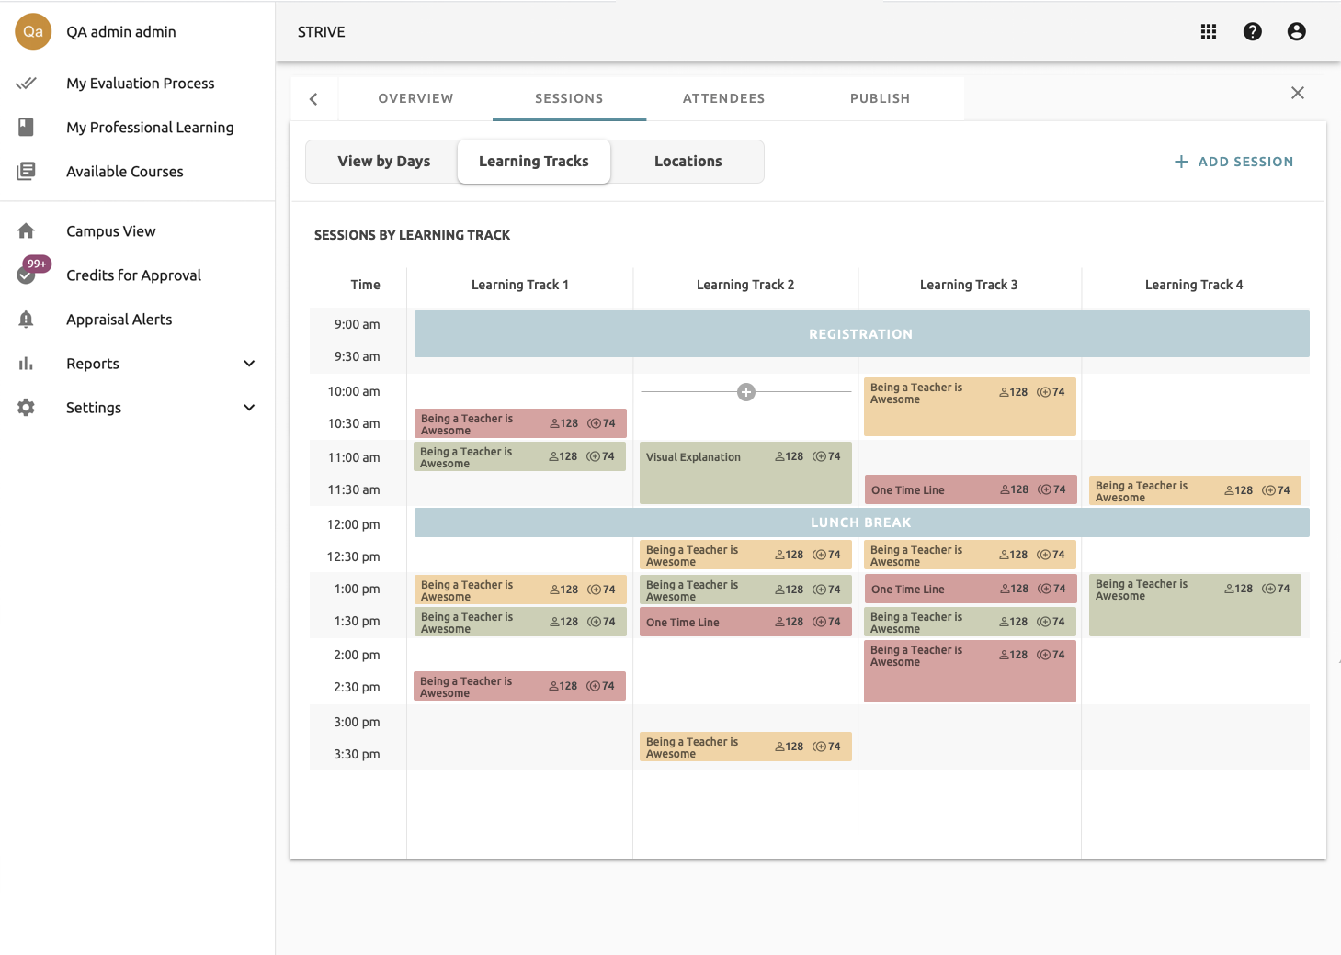
Task: Click the Campus View home icon
Action: (26, 231)
